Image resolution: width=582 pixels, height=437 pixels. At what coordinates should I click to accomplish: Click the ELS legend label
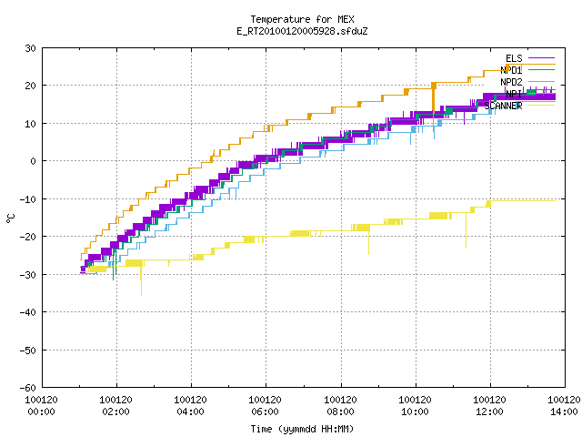(x=514, y=58)
